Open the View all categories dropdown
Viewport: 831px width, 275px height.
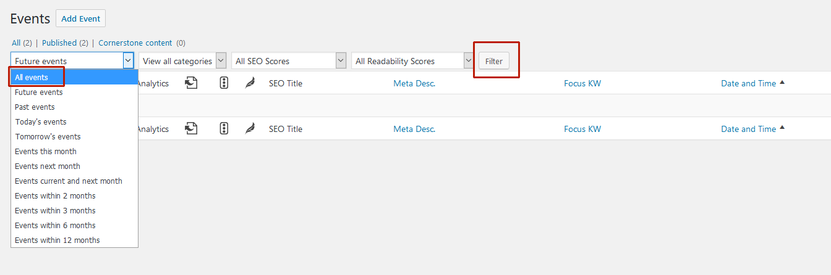click(177, 61)
